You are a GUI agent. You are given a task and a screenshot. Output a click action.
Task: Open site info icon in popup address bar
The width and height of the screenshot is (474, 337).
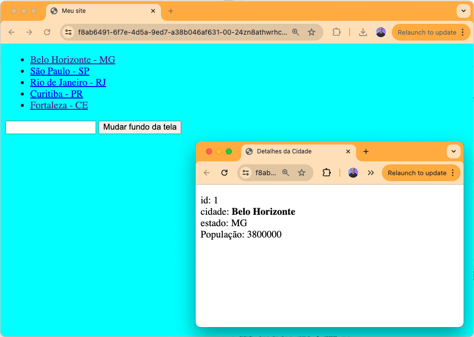coord(246,173)
